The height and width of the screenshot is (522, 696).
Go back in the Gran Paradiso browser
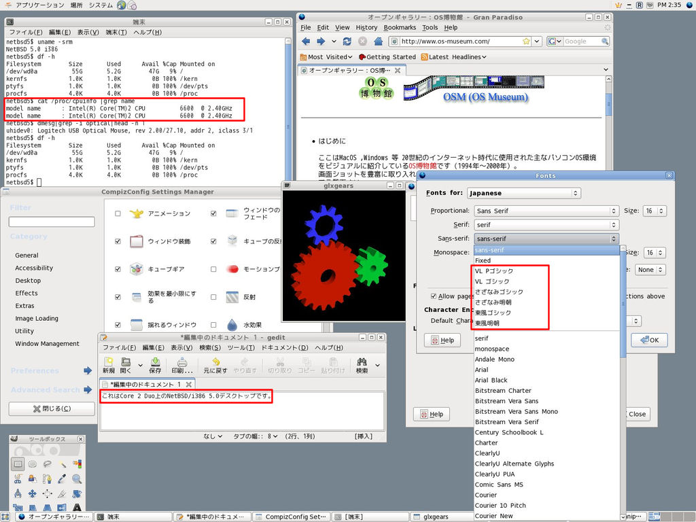click(x=306, y=41)
